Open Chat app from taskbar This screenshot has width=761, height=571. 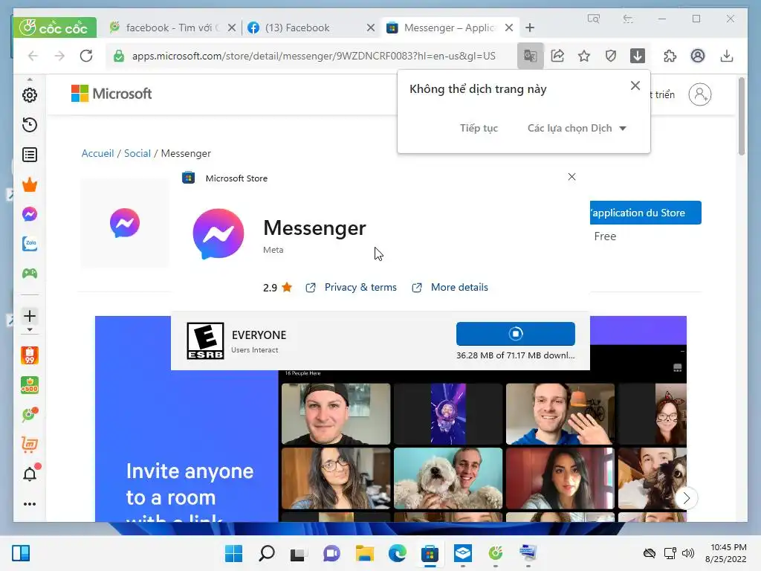[x=332, y=553]
